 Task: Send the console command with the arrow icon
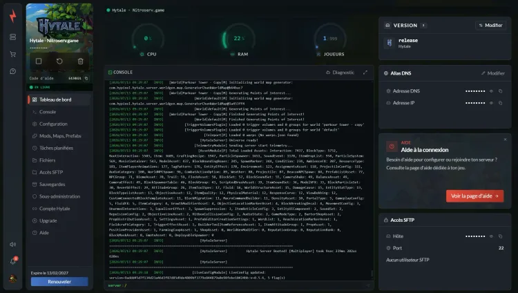[x=368, y=285]
